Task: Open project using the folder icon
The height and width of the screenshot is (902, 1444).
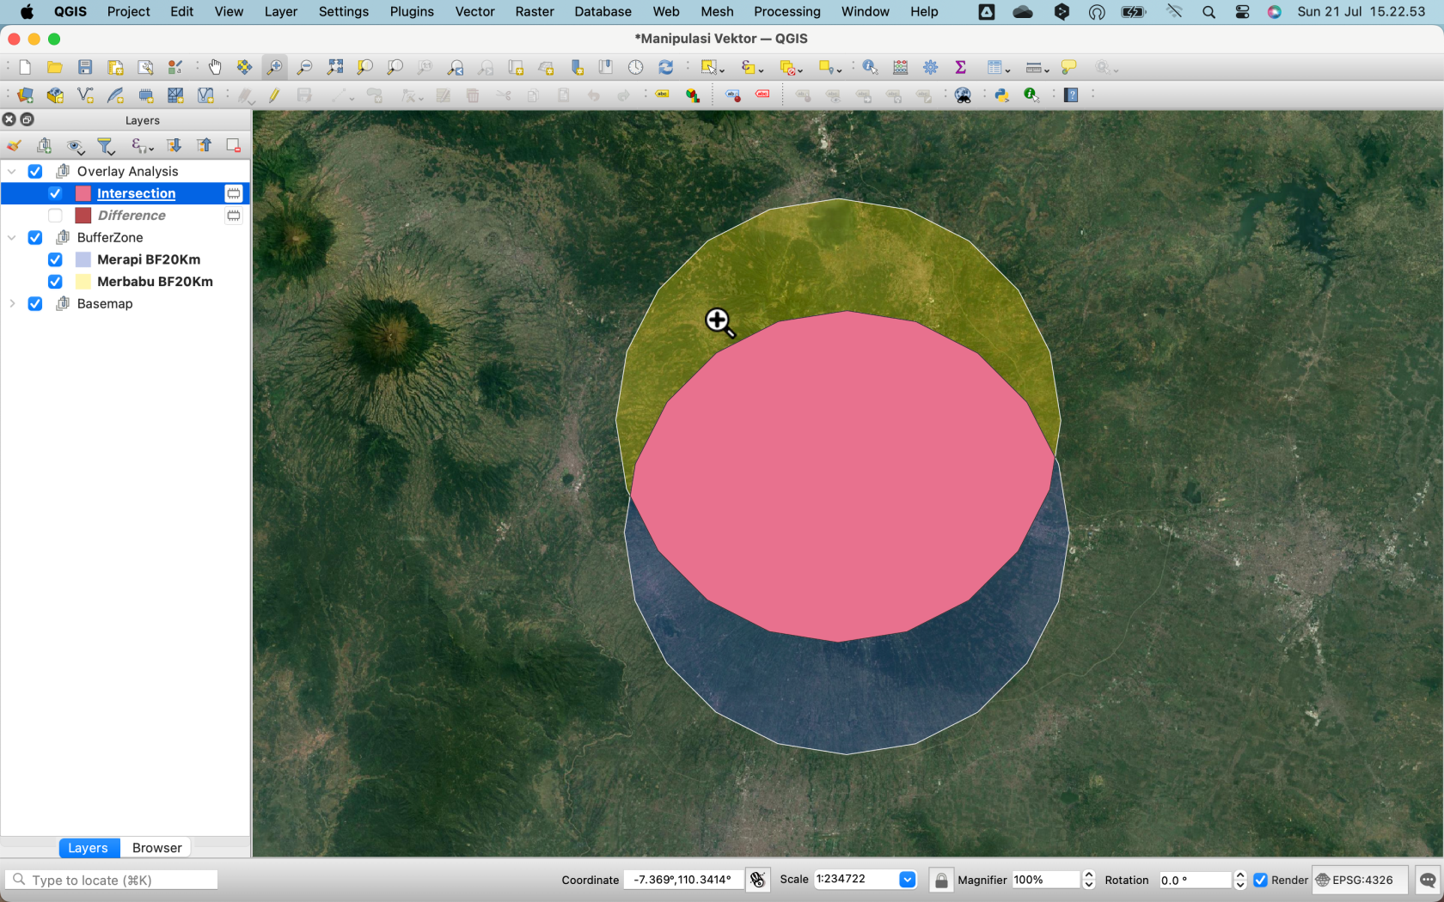Action: click(55, 67)
